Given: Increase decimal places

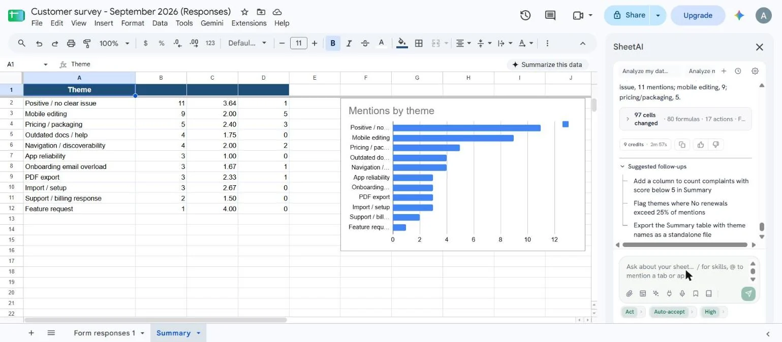Looking at the screenshot, I should point(194,43).
